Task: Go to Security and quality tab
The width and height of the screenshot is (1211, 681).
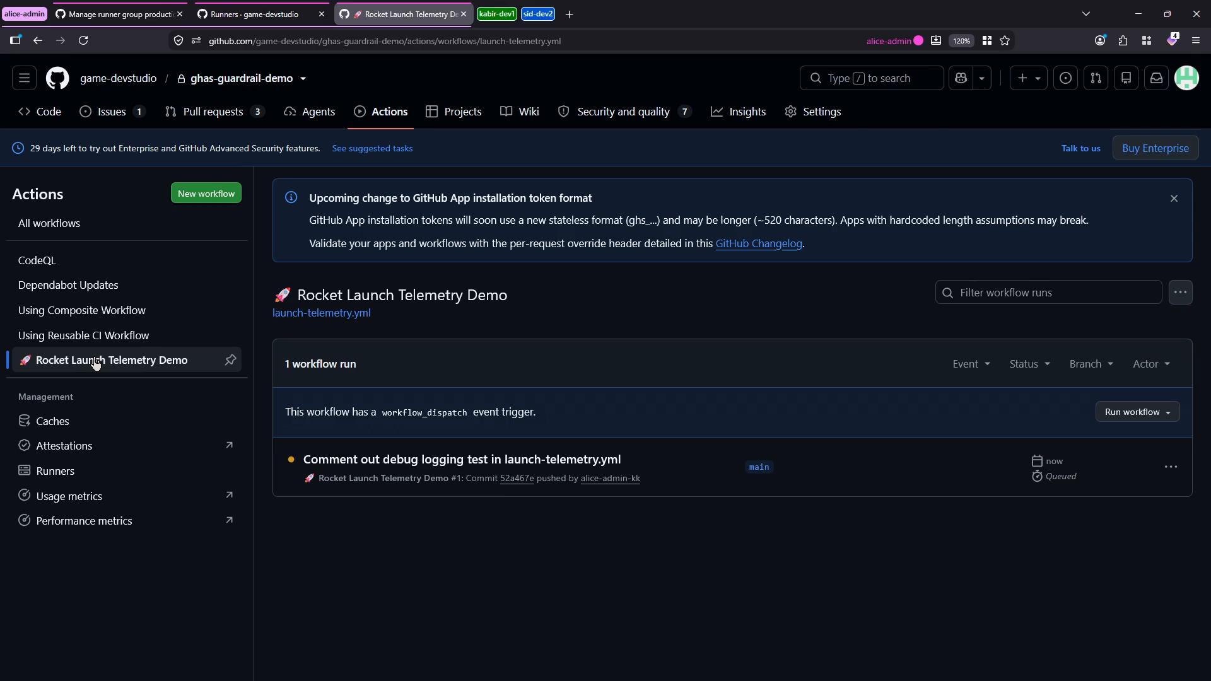Action: click(625, 112)
